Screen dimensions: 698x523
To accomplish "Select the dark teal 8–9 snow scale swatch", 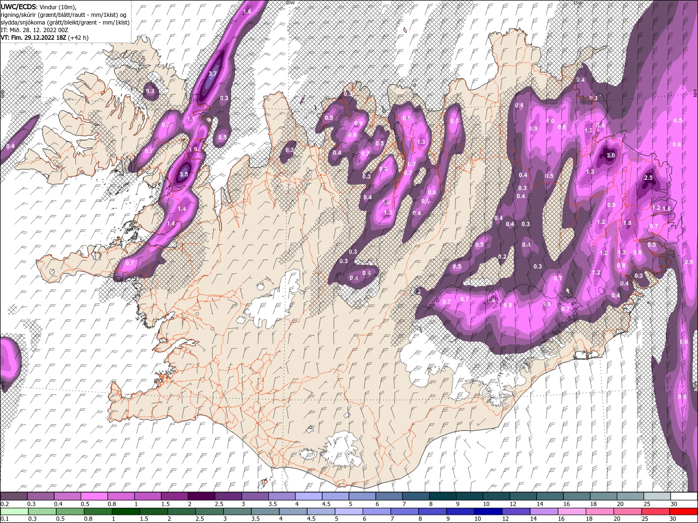I will tap(442, 496).
